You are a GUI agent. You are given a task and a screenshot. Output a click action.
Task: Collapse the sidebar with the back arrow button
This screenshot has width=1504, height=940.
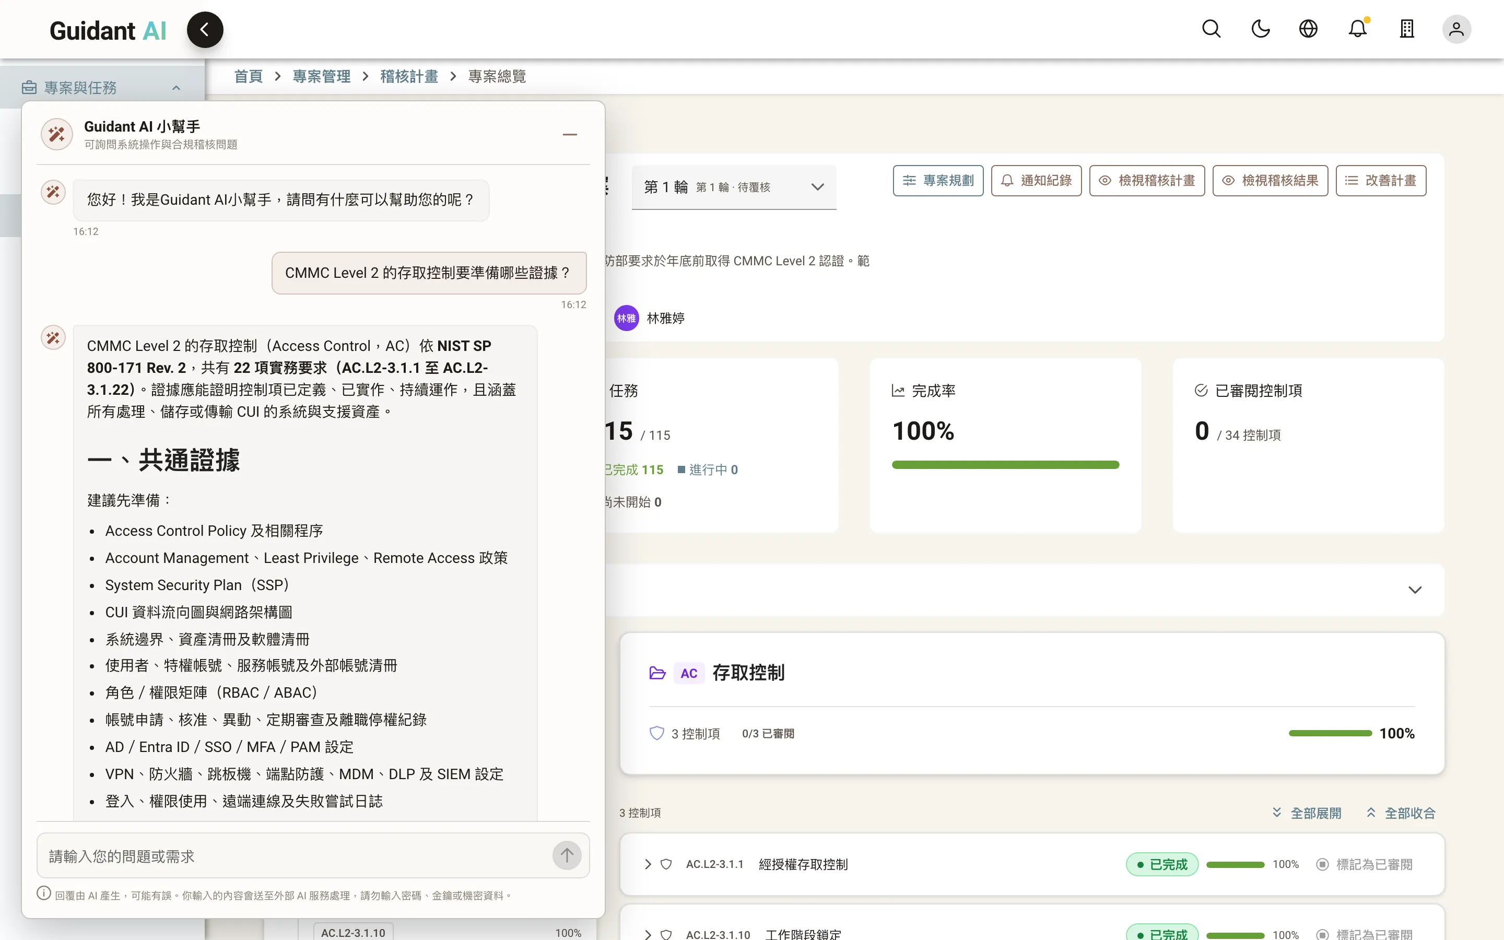[x=205, y=30]
